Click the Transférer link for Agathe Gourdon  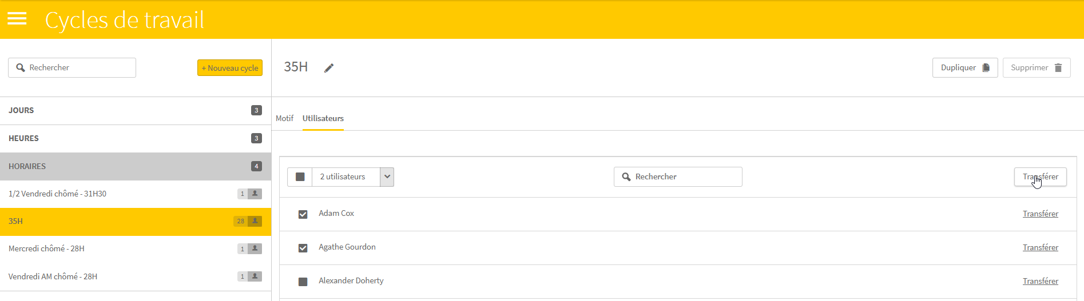click(1041, 247)
